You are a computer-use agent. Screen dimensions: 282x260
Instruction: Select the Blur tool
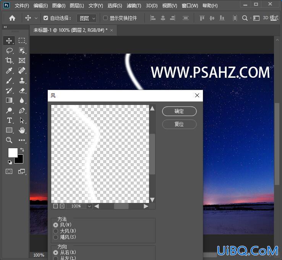click(x=22, y=100)
